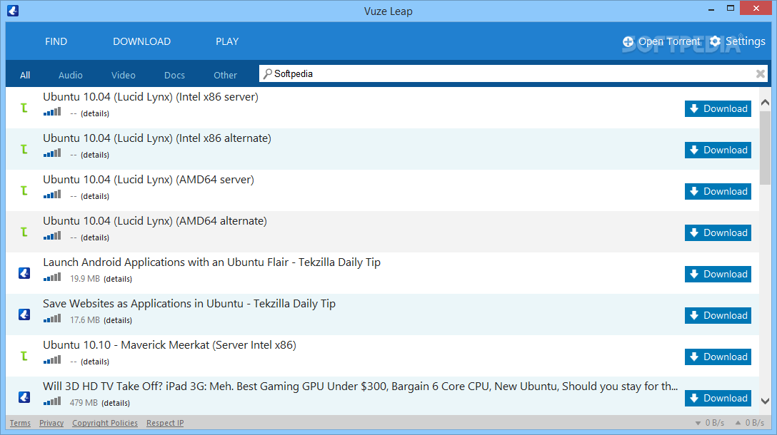Click the plus icon beside Open Torrent
This screenshot has height=435, width=777.
click(x=628, y=41)
